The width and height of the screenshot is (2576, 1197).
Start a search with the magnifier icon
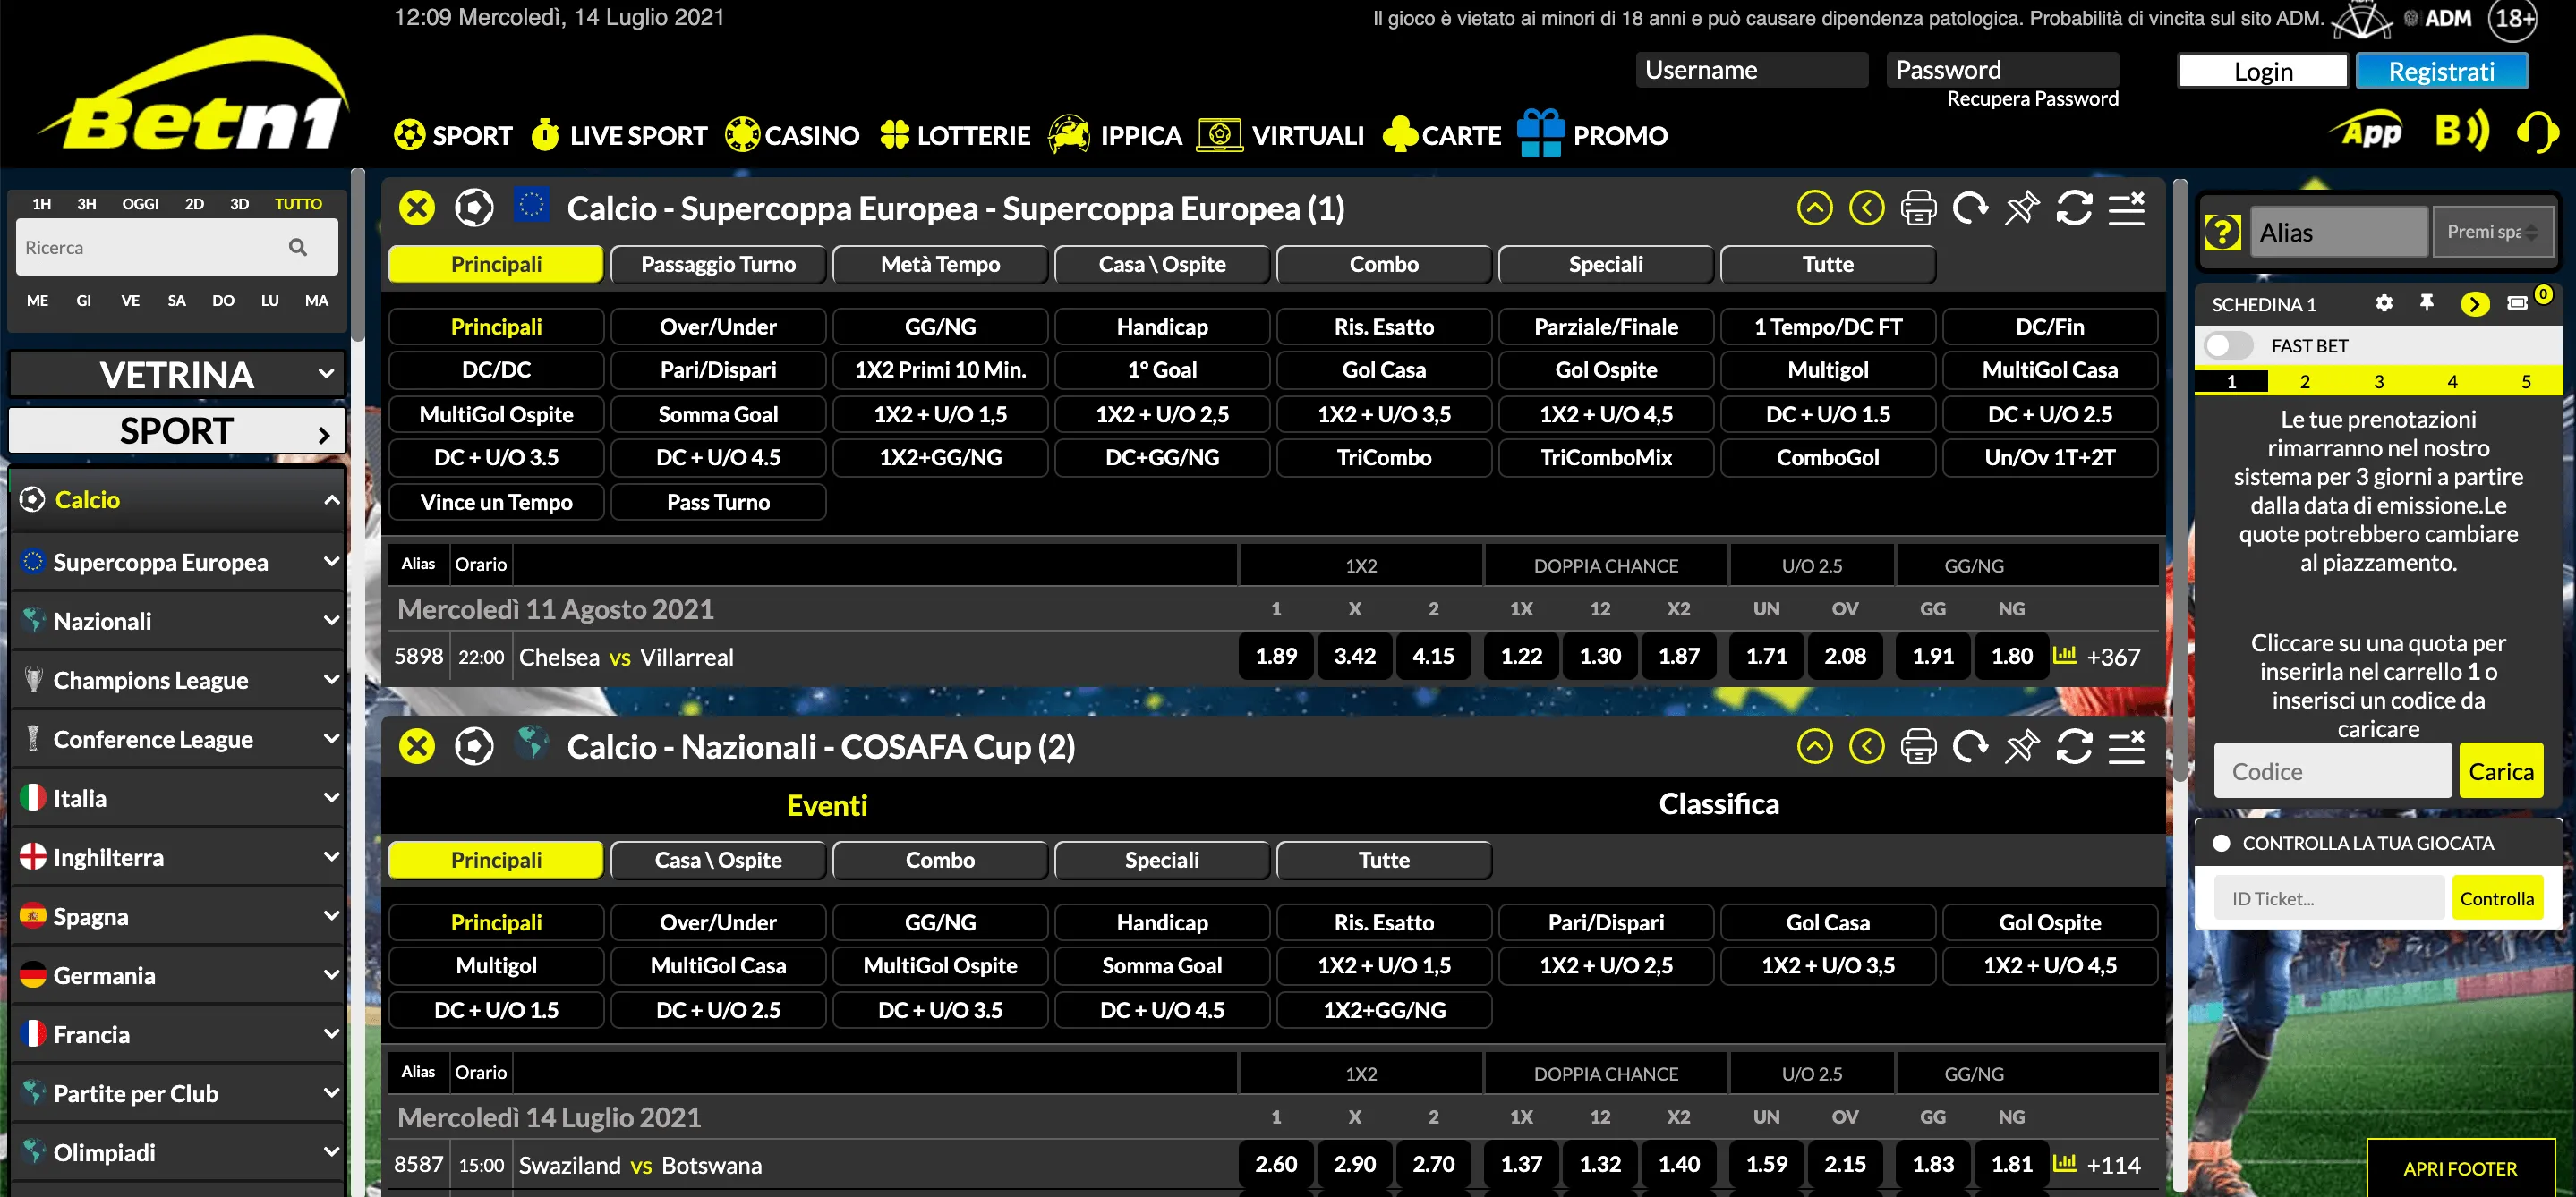(x=298, y=247)
